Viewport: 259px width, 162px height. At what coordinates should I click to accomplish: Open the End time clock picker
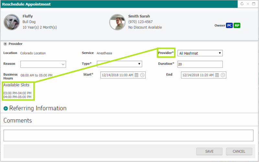click(223, 75)
